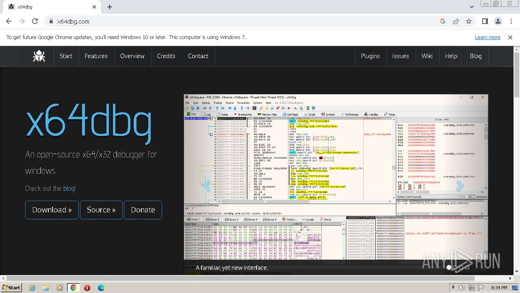Click the Donate button
The width and height of the screenshot is (520, 293).
point(143,210)
